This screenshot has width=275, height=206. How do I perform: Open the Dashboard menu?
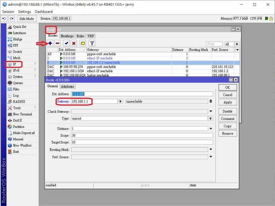(x=44, y=11)
